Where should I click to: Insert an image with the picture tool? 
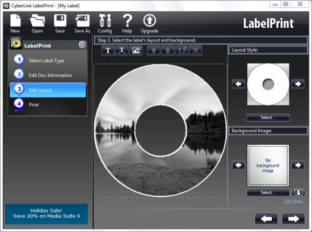click(x=136, y=50)
